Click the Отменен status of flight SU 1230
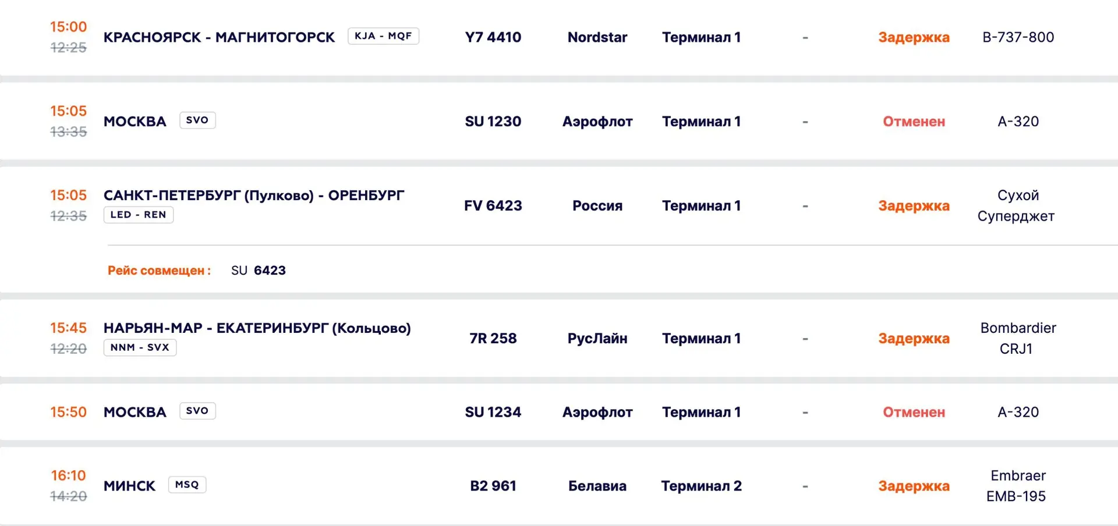Image resolution: width=1118 pixels, height=526 pixels. (x=914, y=122)
